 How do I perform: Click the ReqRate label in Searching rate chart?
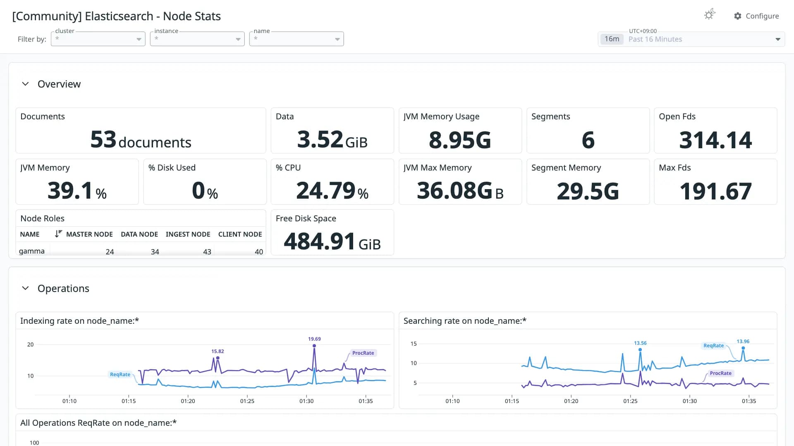713,345
